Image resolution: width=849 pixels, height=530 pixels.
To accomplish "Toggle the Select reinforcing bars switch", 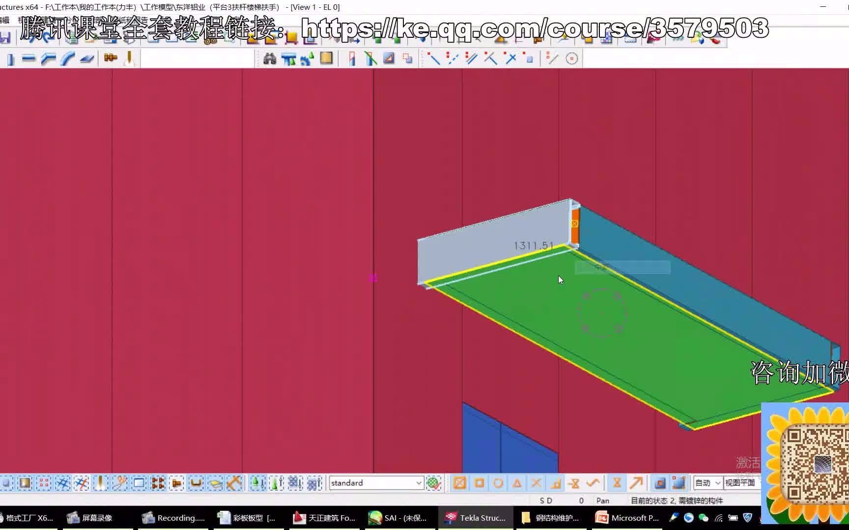I will click(196, 483).
